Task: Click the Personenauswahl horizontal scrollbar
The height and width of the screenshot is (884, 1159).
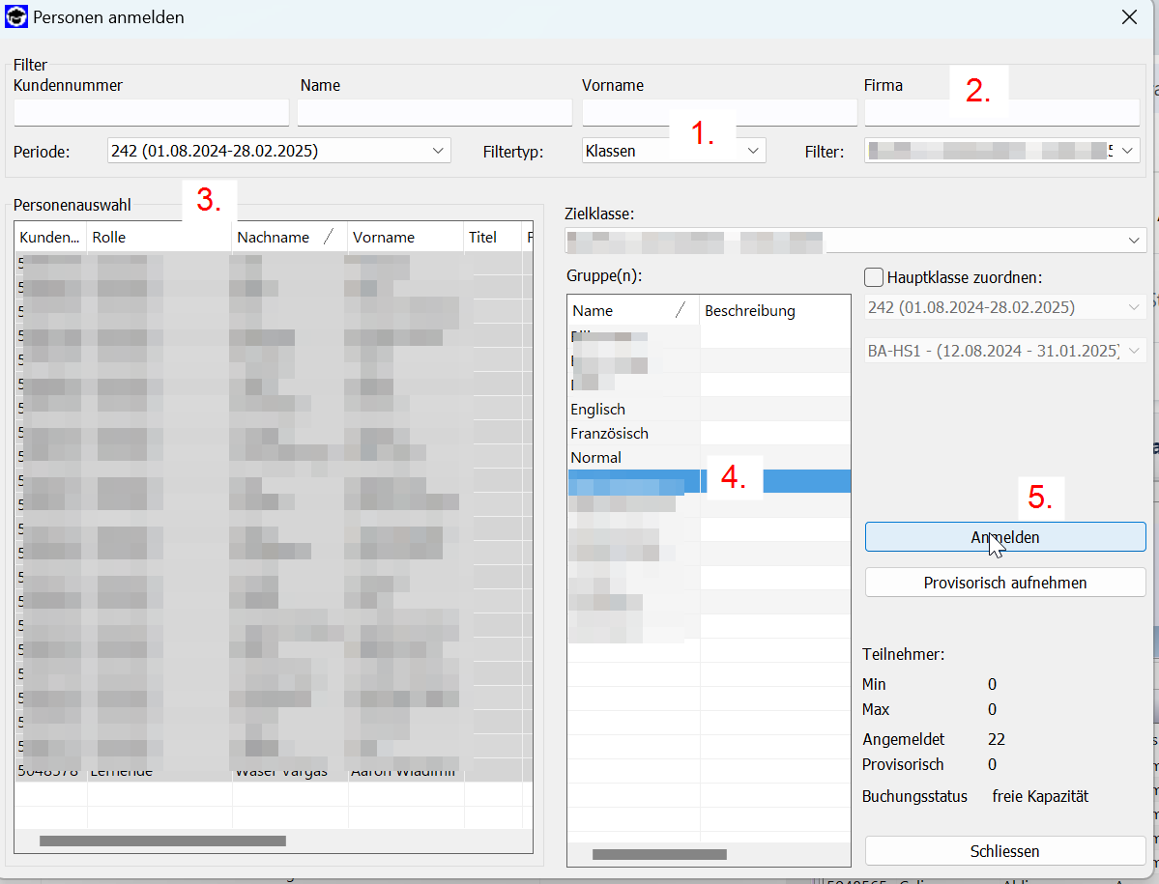Action: tap(162, 841)
